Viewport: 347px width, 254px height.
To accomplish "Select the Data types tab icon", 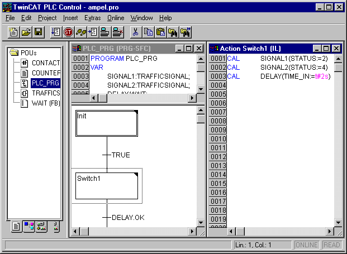I will (29, 227).
